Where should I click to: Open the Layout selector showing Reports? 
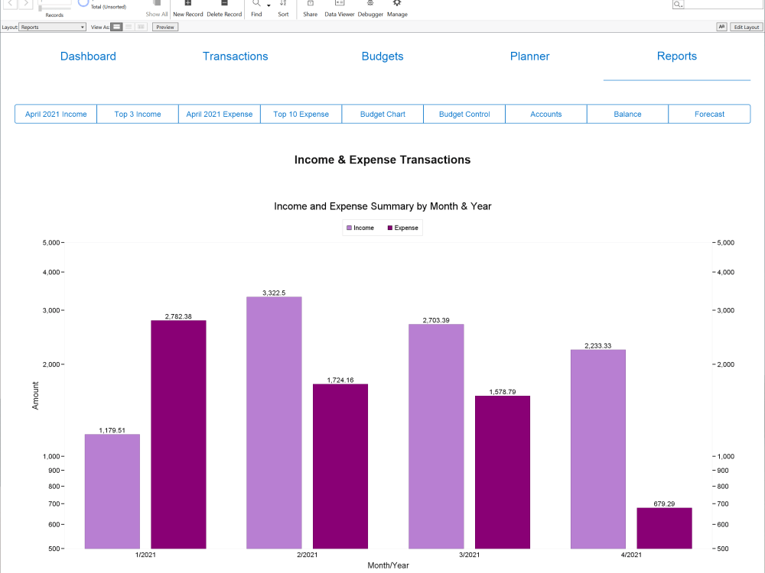pyautogui.click(x=51, y=27)
